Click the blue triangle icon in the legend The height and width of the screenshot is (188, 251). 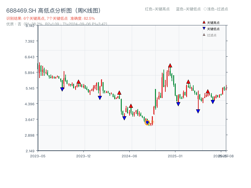pyautogui.click(x=204, y=29)
